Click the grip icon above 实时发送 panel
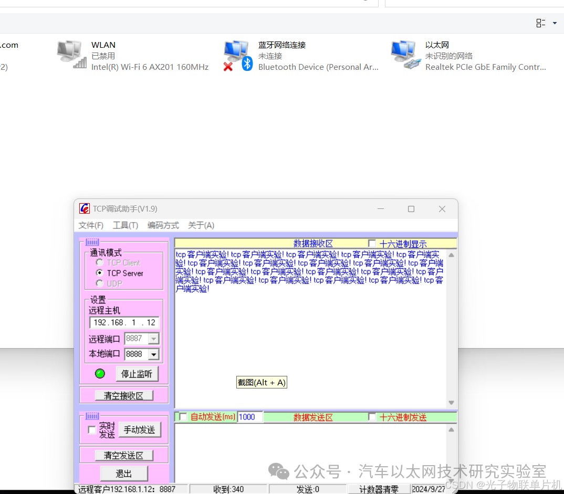 point(92,416)
